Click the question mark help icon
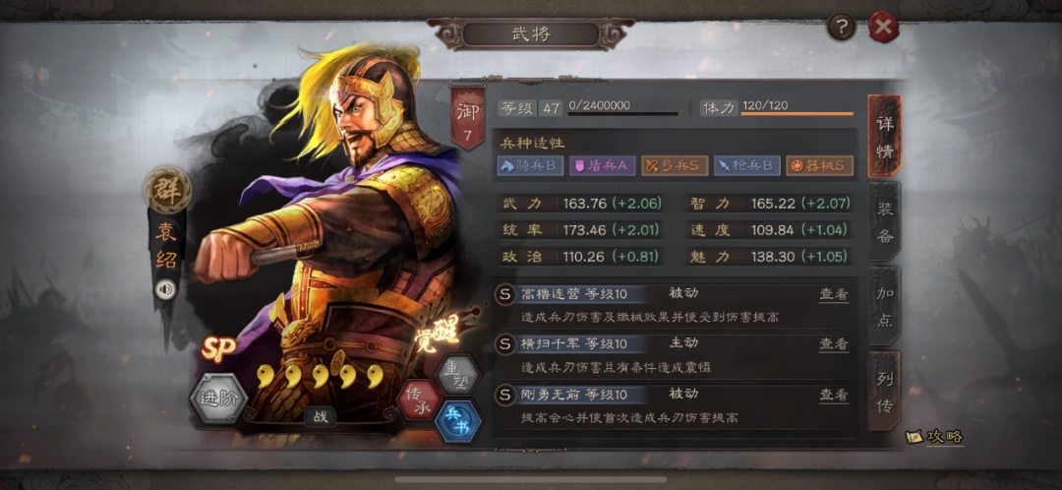 pyautogui.click(x=841, y=28)
